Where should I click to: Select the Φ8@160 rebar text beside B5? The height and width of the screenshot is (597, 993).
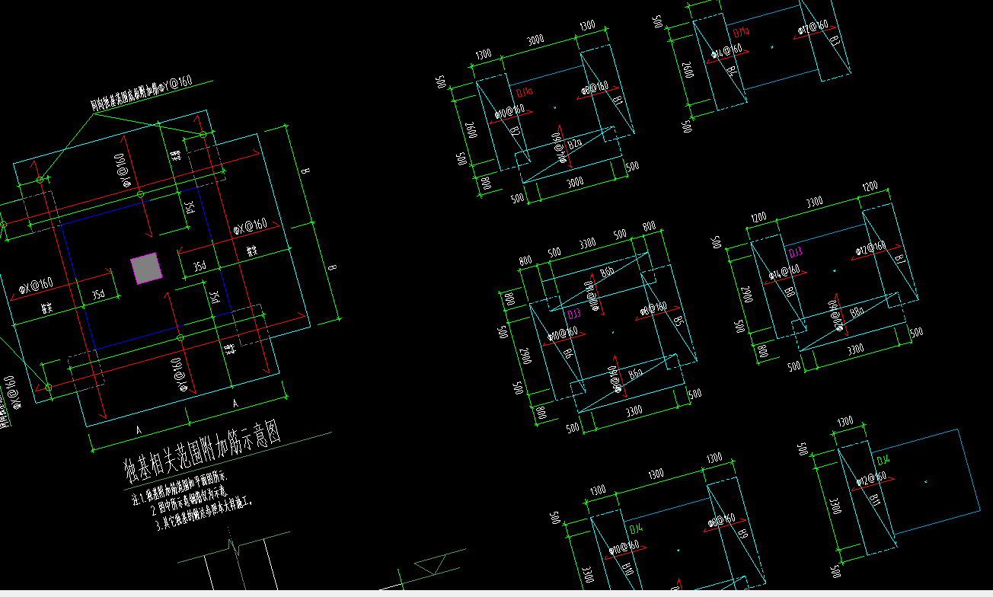click(x=654, y=308)
